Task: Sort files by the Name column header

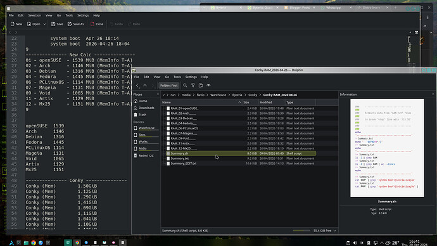Action: pyautogui.click(x=201, y=102)
